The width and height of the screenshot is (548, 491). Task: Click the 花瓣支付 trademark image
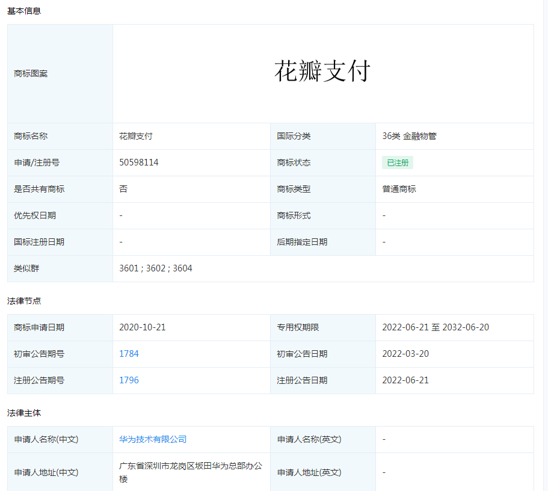click(x=322, y=71)
